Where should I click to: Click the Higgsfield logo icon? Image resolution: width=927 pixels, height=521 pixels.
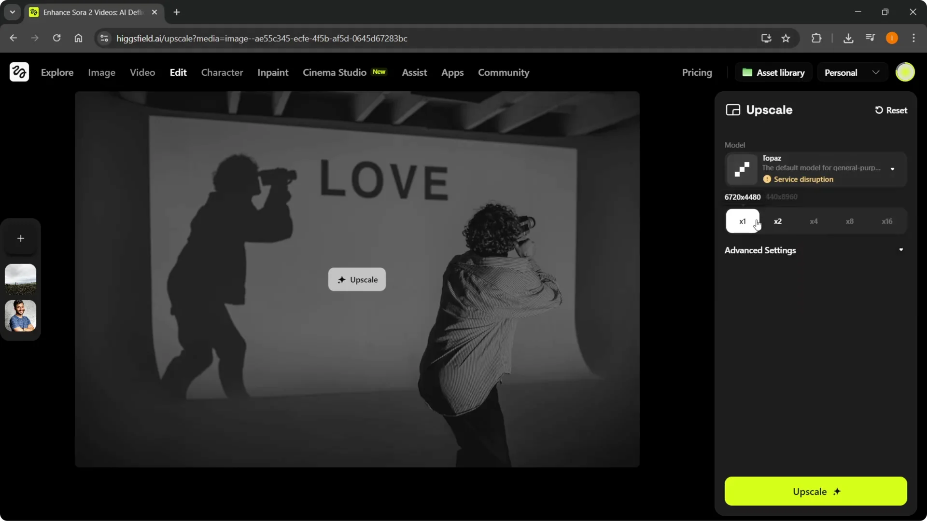[19, 72]
